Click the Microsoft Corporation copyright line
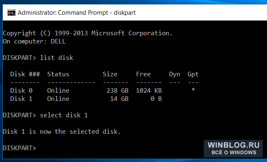The height and width of the screenshot is (162, 267). [87, 33]
